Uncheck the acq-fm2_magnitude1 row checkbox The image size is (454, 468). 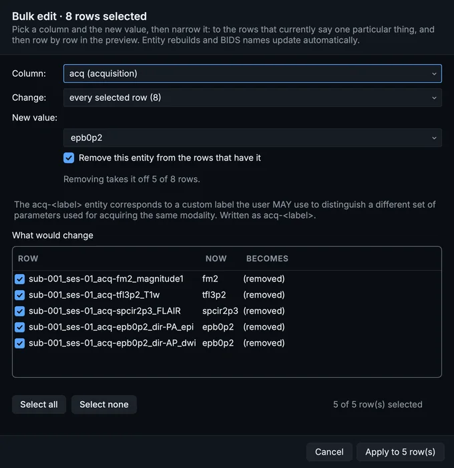pos(19,279)
